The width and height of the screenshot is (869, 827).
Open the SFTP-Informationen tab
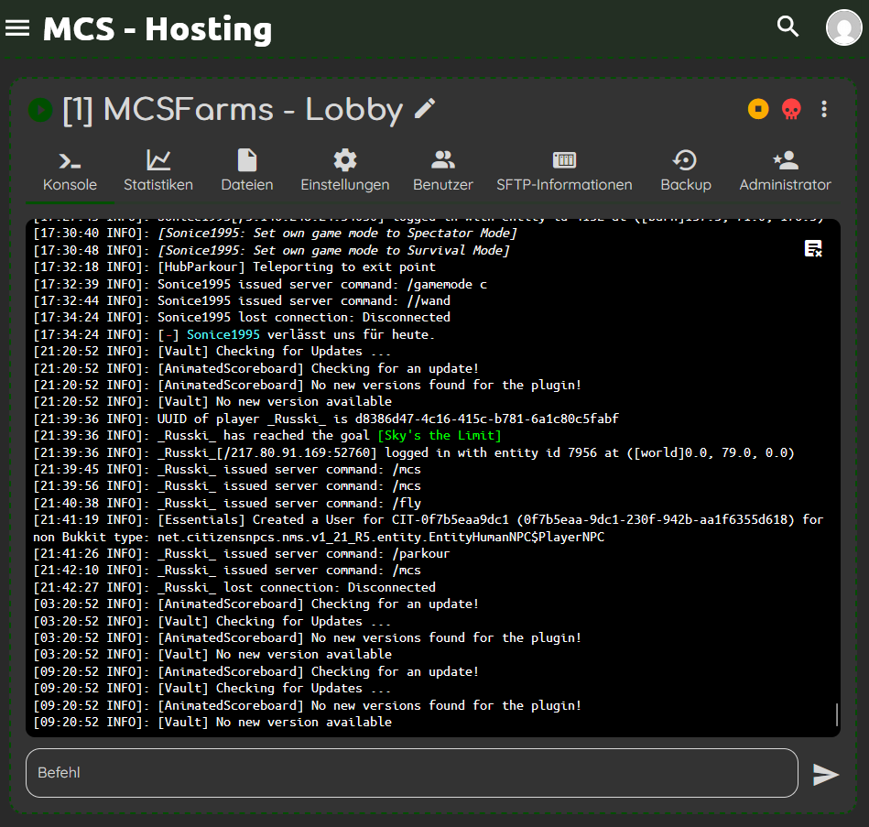point(564,171)
